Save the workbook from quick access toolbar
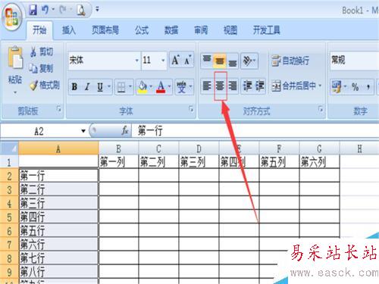 33,10
